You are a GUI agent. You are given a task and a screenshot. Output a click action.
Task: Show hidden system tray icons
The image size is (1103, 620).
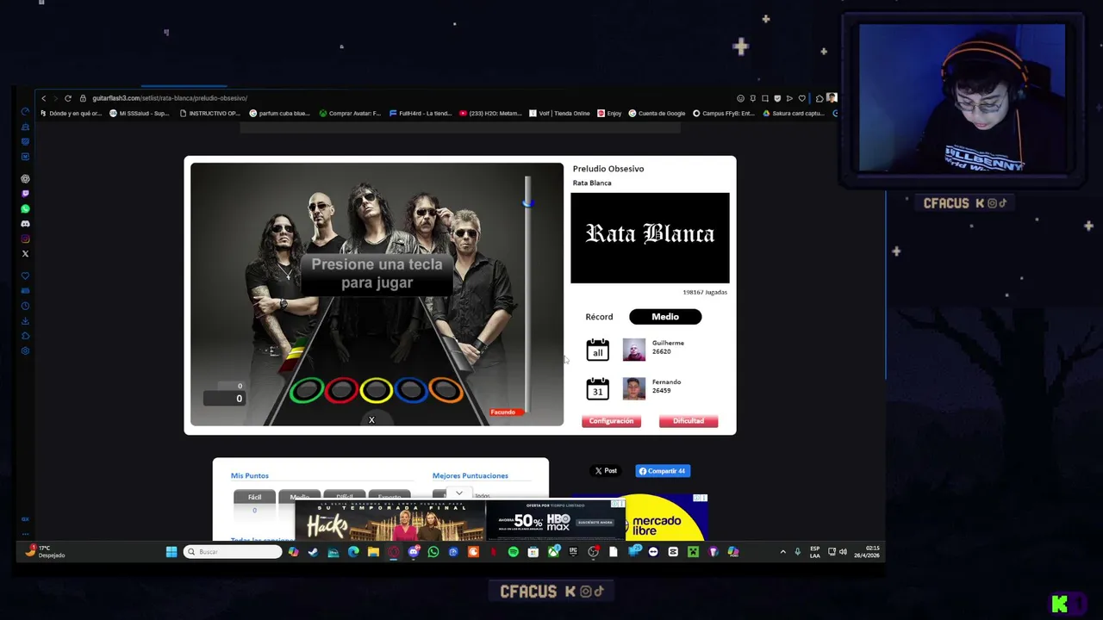pyautogui.click(x=782, y=552)
